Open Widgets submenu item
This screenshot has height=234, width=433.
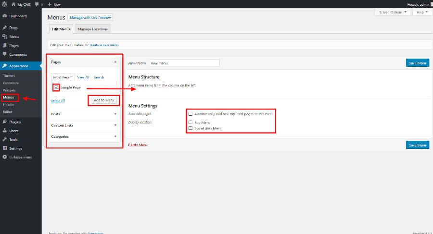point(9,90)
